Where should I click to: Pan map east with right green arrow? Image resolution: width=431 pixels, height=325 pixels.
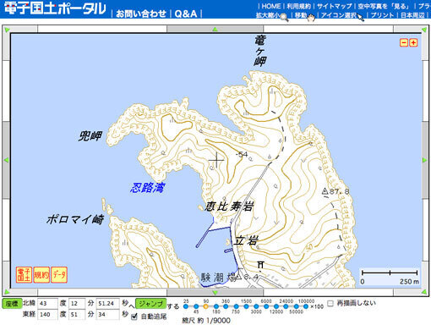pyautogui.click(x=425, y=160)
